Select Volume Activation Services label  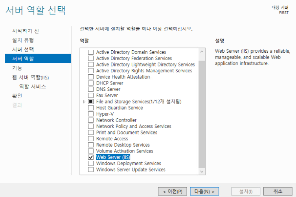pyautogui.click(x=125, y=151)
